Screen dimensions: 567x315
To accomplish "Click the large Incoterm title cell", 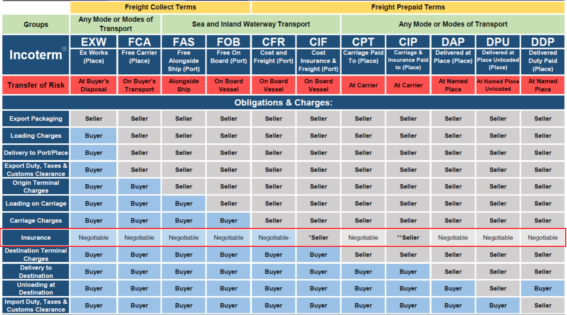I will [36, 55].
